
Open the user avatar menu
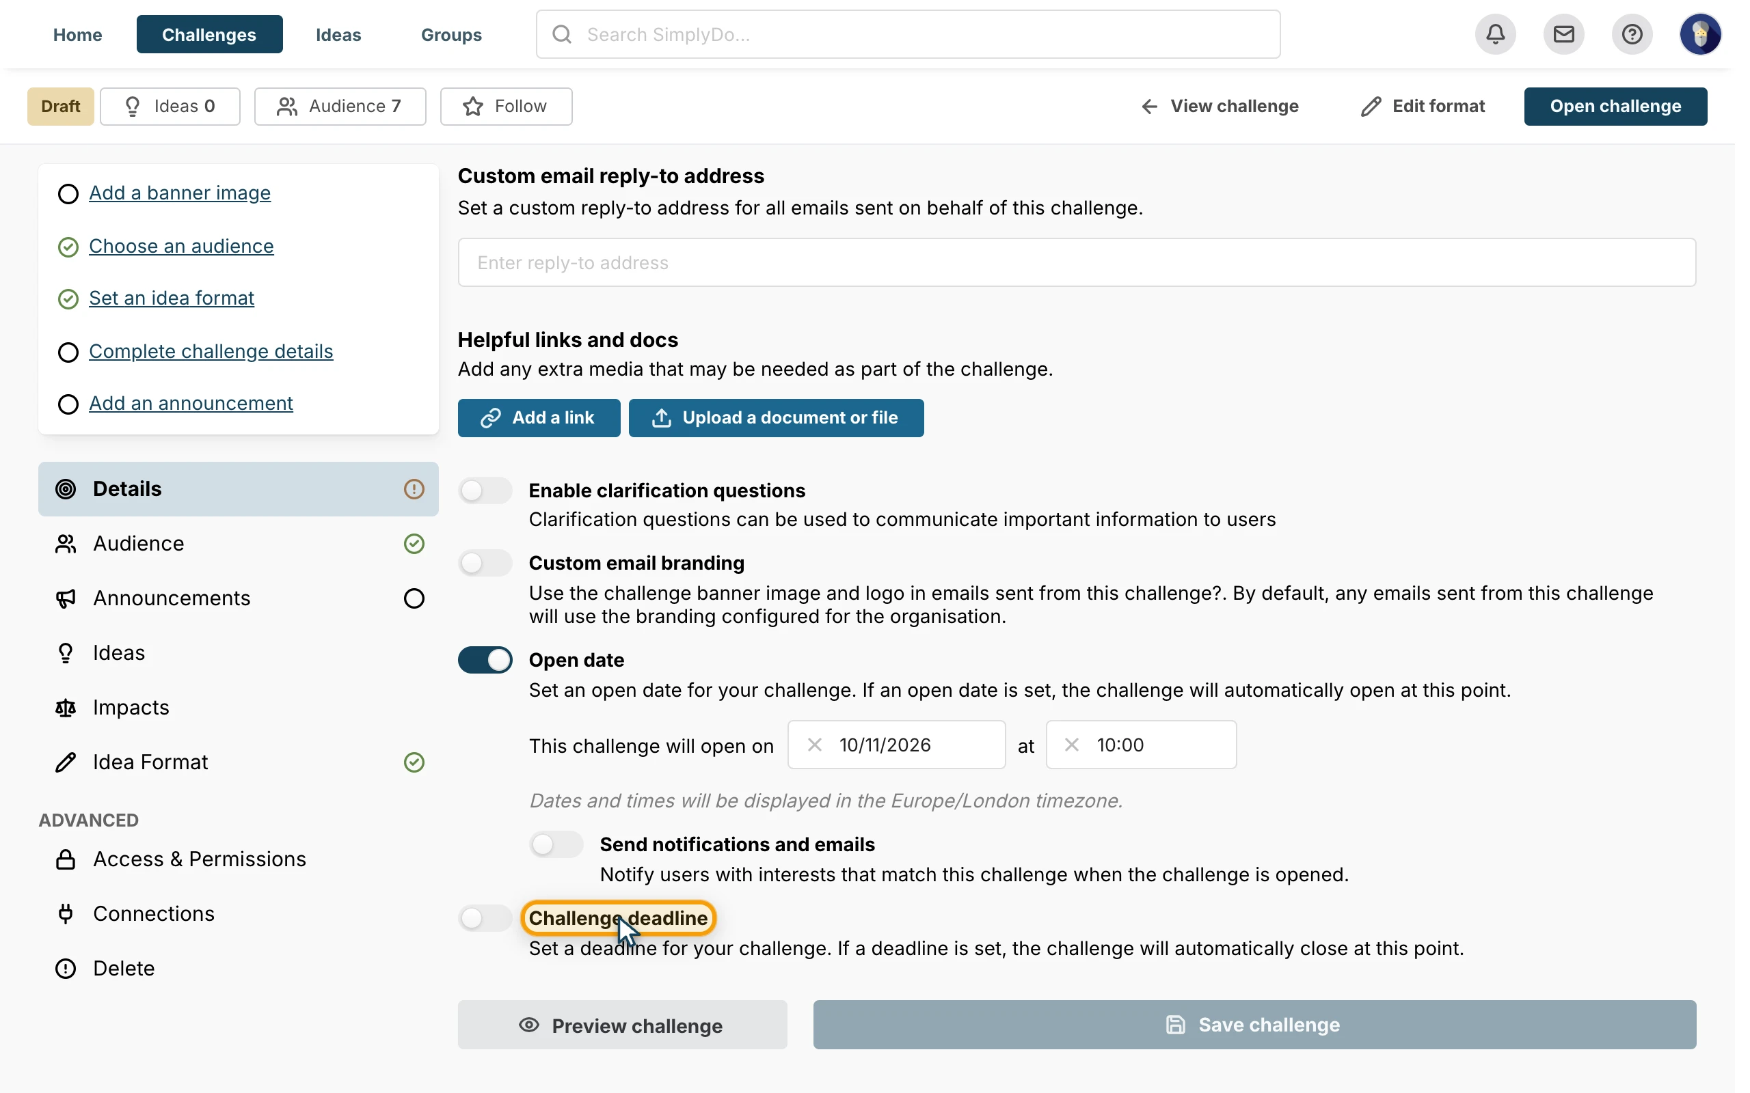[1699, 34]
